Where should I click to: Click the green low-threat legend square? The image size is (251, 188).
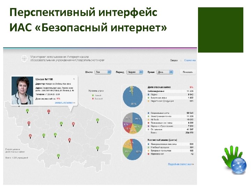(93, 95)
